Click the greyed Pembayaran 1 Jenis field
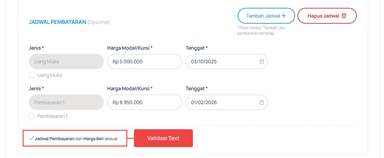Screen dimensions: 384x158 [66, 102]
